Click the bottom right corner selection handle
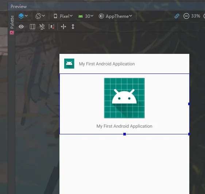This screenshot has width=205, height=194. tap(189, 134)
